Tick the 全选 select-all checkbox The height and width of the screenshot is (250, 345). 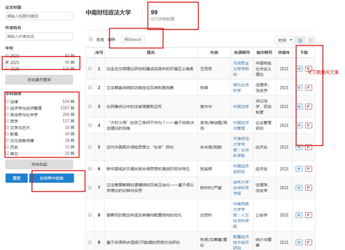click(x=91, y=39)
